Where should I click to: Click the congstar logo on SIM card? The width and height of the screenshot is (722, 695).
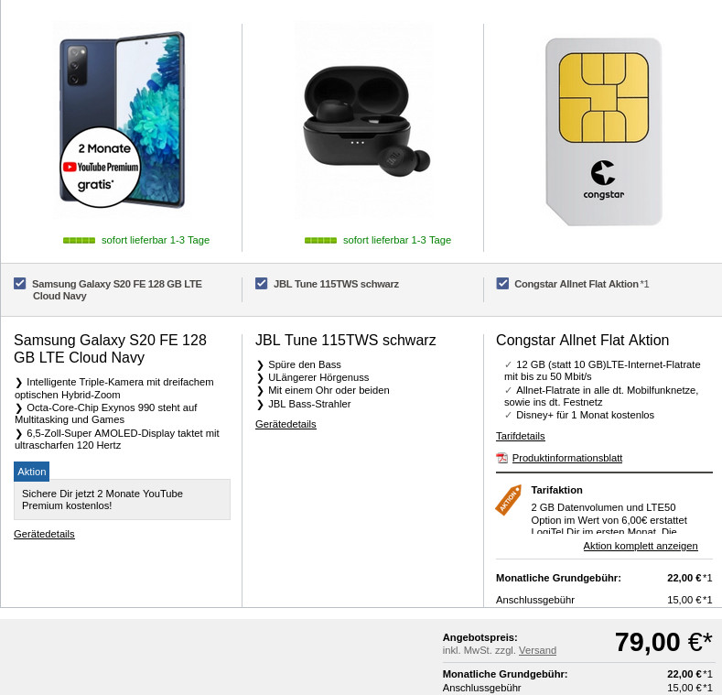[603, 178]
